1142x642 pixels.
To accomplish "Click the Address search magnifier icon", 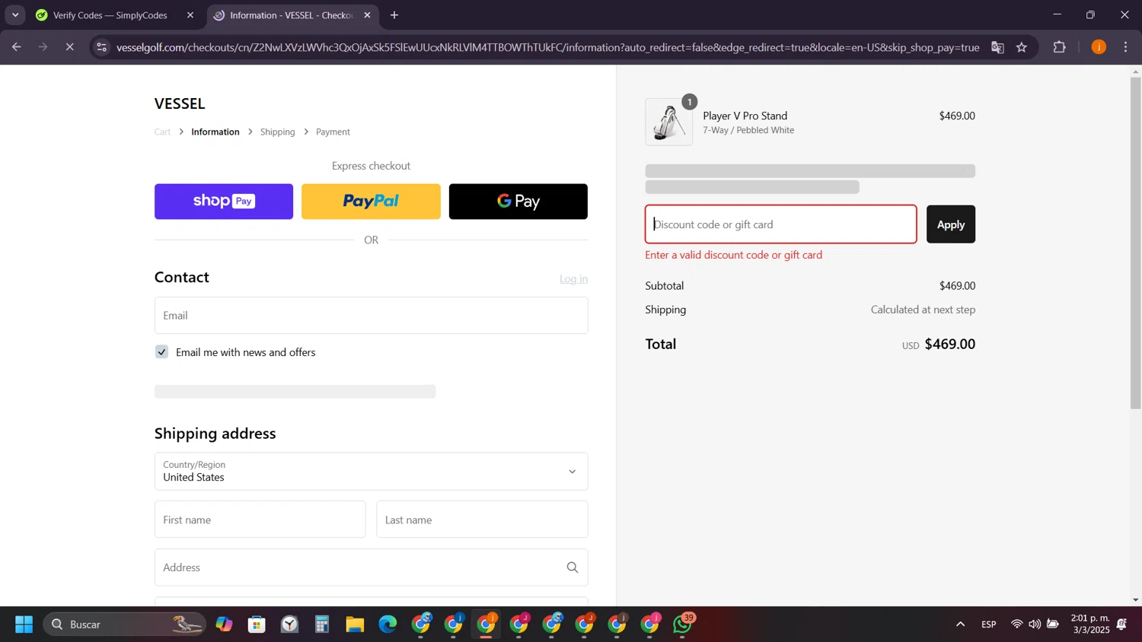I will pos(573,567).
